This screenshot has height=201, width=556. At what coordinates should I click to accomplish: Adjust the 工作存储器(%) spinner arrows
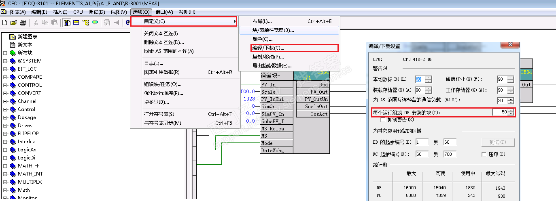coord(511,90)
